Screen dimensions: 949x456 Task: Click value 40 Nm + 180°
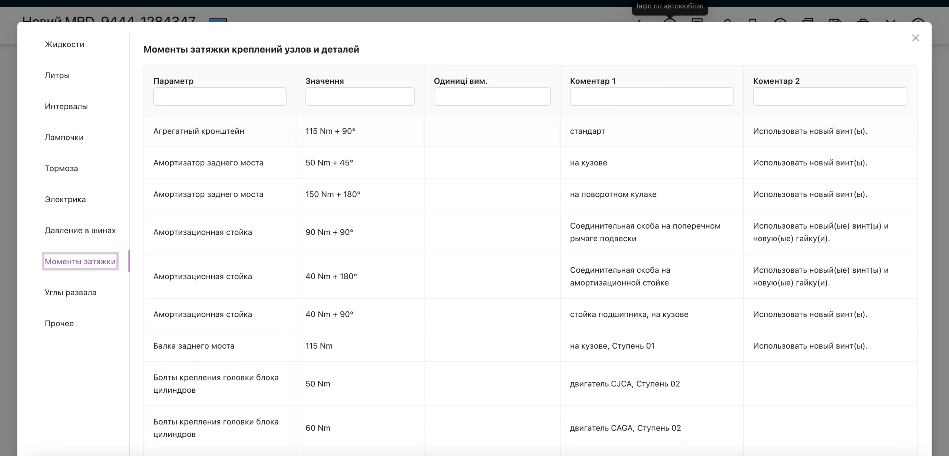(x=331, y=276)
